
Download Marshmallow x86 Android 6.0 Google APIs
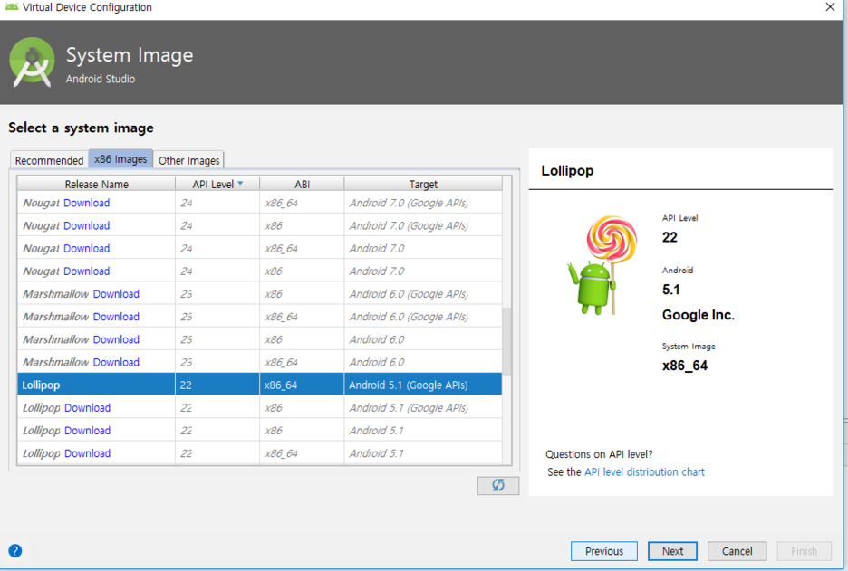116,293
